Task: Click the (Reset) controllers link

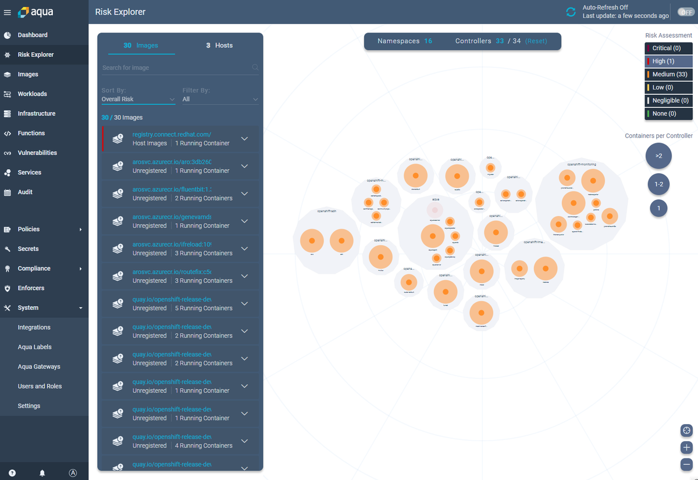Action: tap(536, 41)
